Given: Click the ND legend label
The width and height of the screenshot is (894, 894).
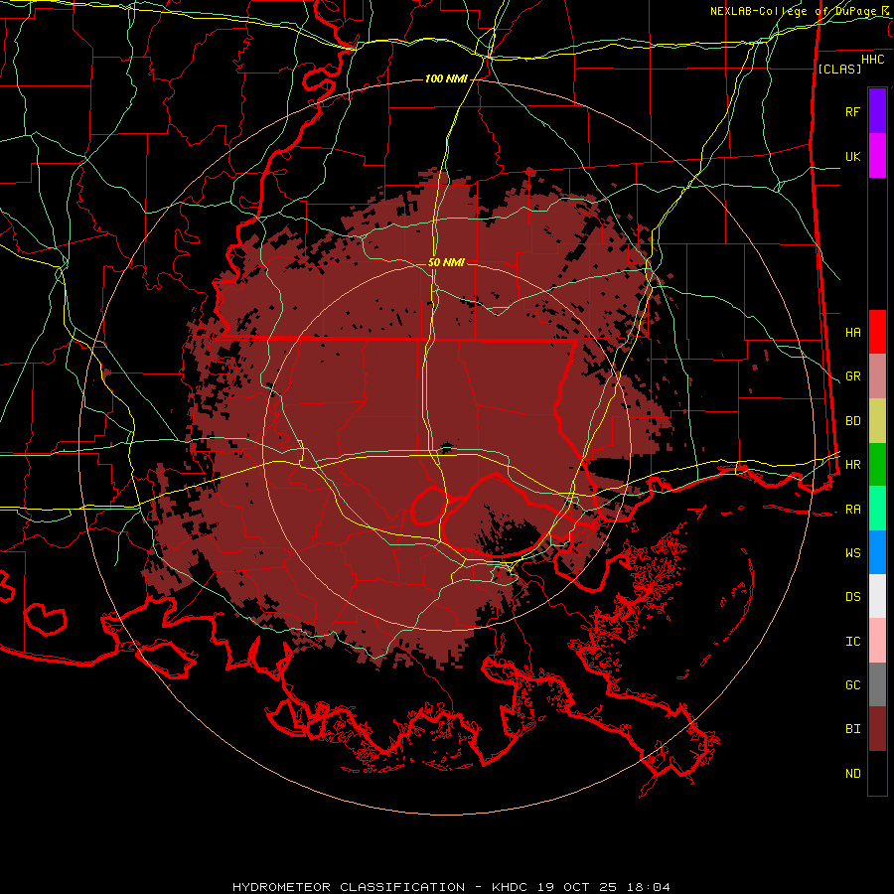Looking at the screenshot, I should (x=852, y=774).
